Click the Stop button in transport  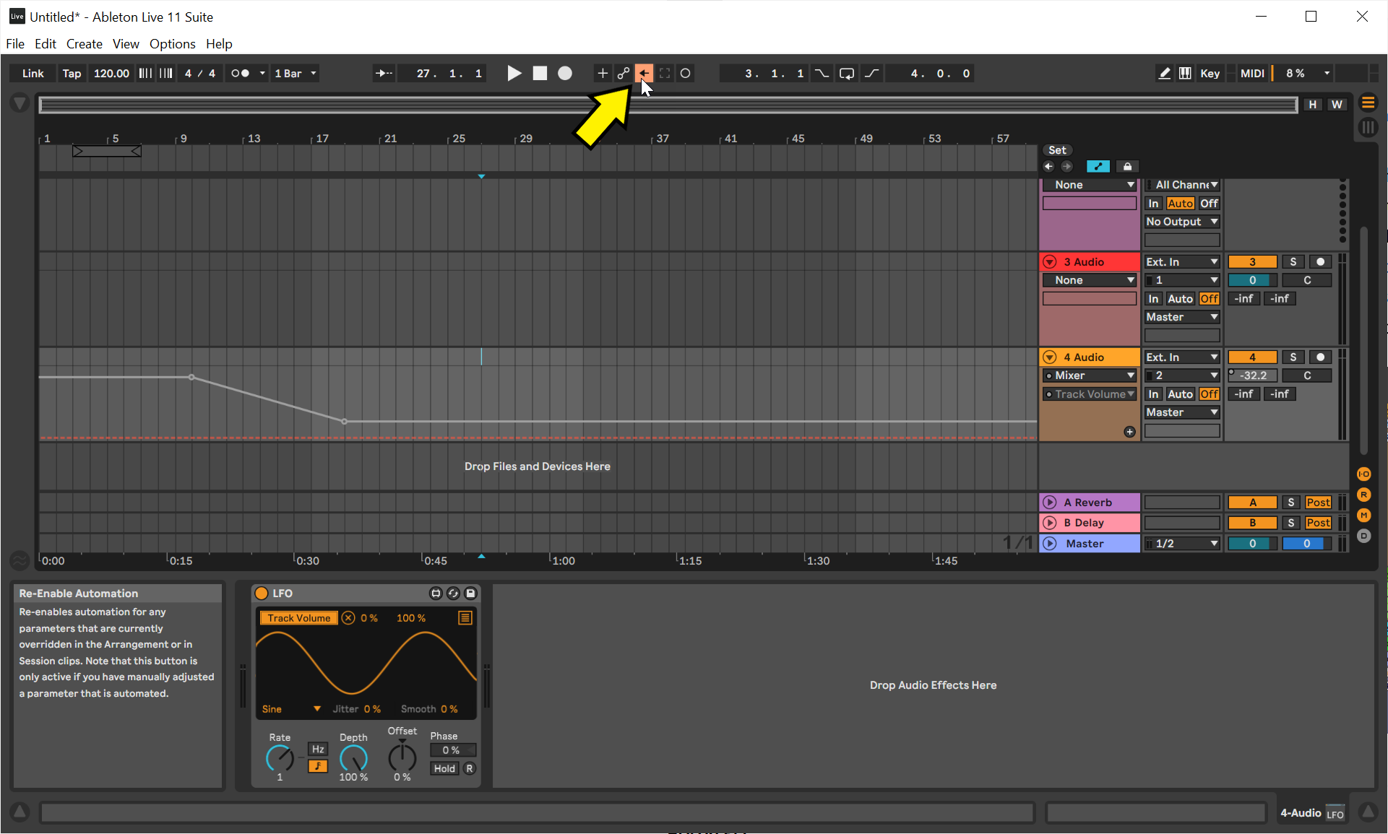pyautogui.click(x=540, y=73)
